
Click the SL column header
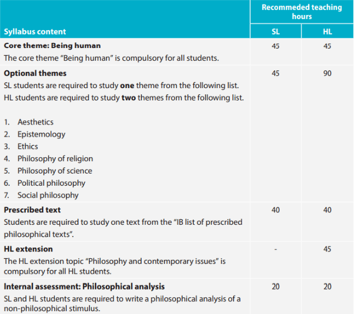tap(276, 31)
